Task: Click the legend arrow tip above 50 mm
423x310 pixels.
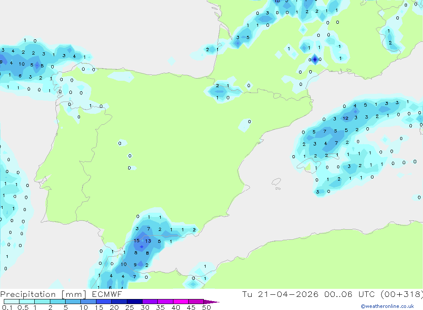Action: tap(211, 302)
